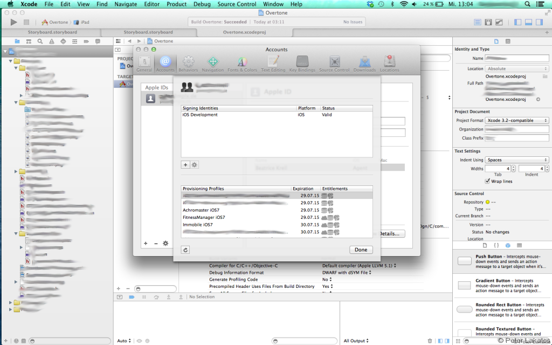Screen dimensions: 552x345
Task: Switch to the Overtone.xcodeproj tab
Action: tap(244, 32)
